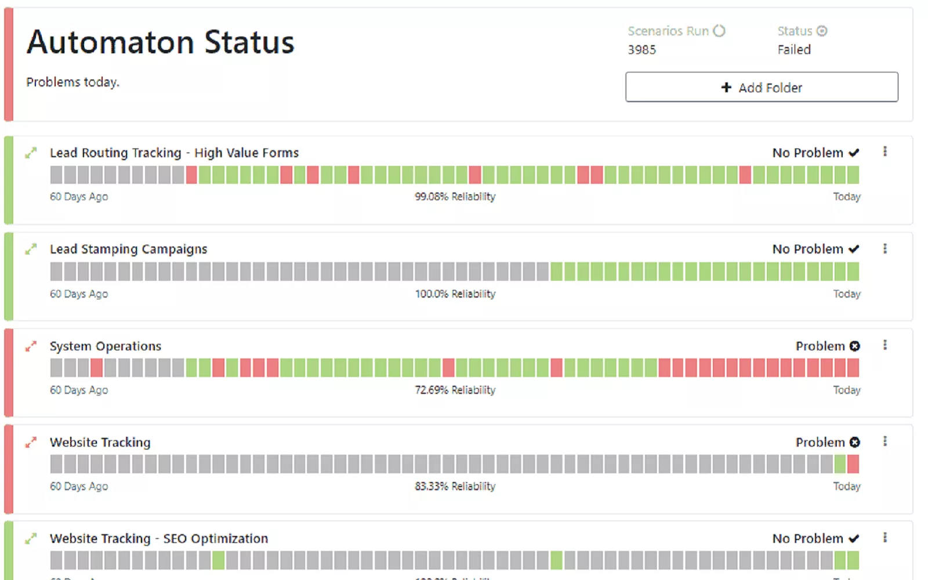
Task: Expand the Lead Stamping Campaigns folder
Action: tap(31, 249)
